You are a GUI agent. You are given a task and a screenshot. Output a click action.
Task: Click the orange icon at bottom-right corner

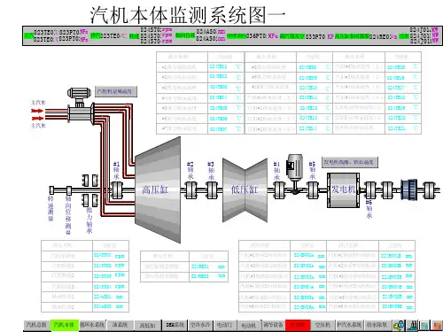[437, 326]
